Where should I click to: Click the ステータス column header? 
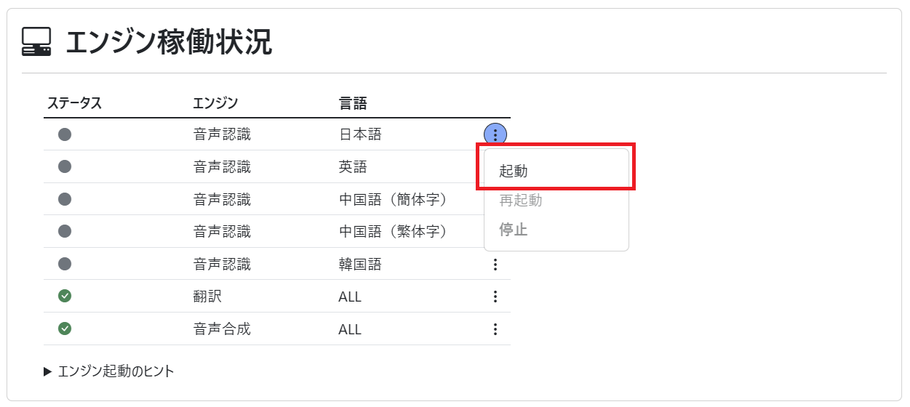(x=74, y=103)
